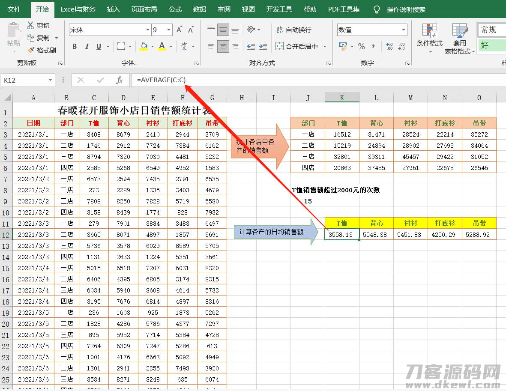Apply the comma style icon
This screenshot has height=391, width=506.
[x=373, y=46]
